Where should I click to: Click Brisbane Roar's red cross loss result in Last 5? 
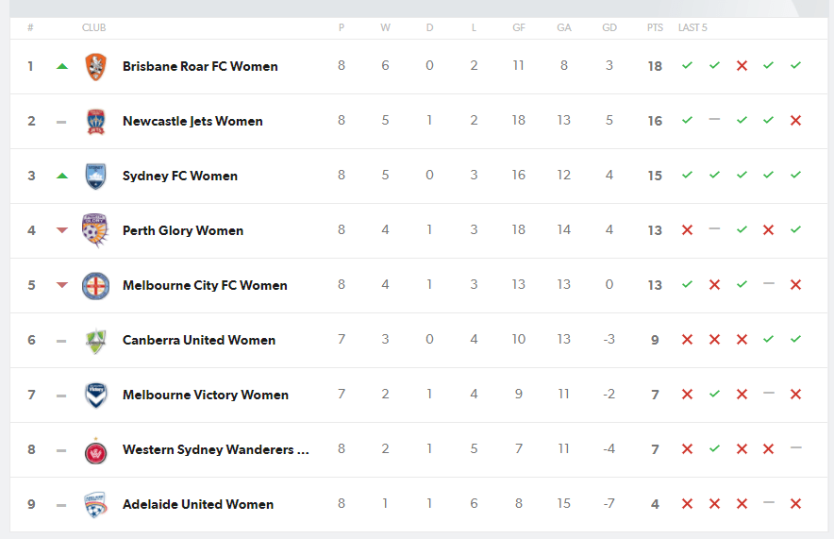pyautogui.click(x=742, y=66)
